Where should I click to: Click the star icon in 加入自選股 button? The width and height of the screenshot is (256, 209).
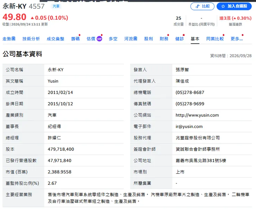[223, 6]
